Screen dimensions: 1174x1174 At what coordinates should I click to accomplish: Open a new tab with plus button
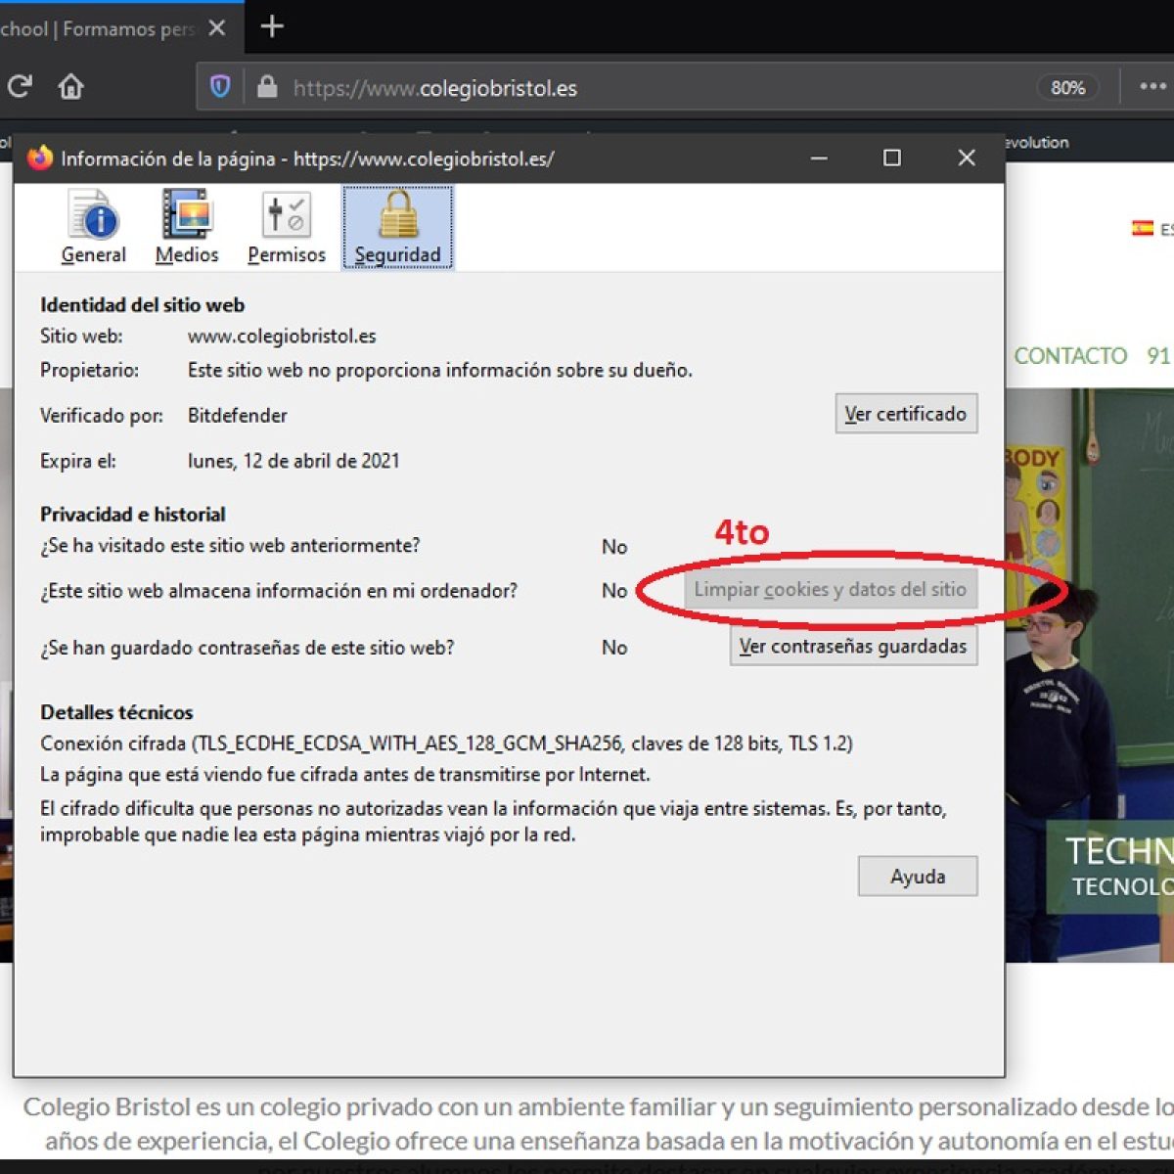(272, 26)
